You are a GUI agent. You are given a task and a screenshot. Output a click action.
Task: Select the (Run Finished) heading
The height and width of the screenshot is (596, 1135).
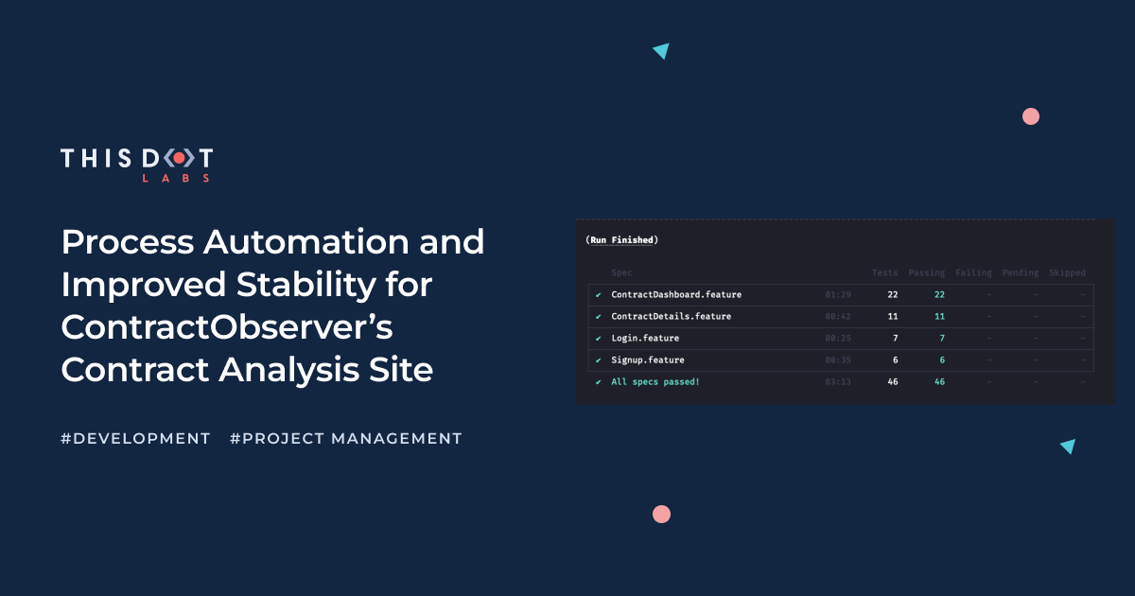[x=621, y=240]
